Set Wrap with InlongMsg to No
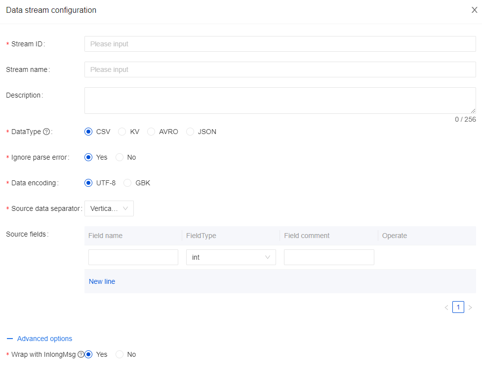 point(120,354)
